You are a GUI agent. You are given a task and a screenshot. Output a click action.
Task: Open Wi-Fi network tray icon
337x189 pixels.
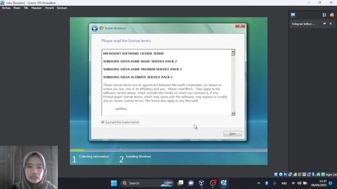pos(293,183)
